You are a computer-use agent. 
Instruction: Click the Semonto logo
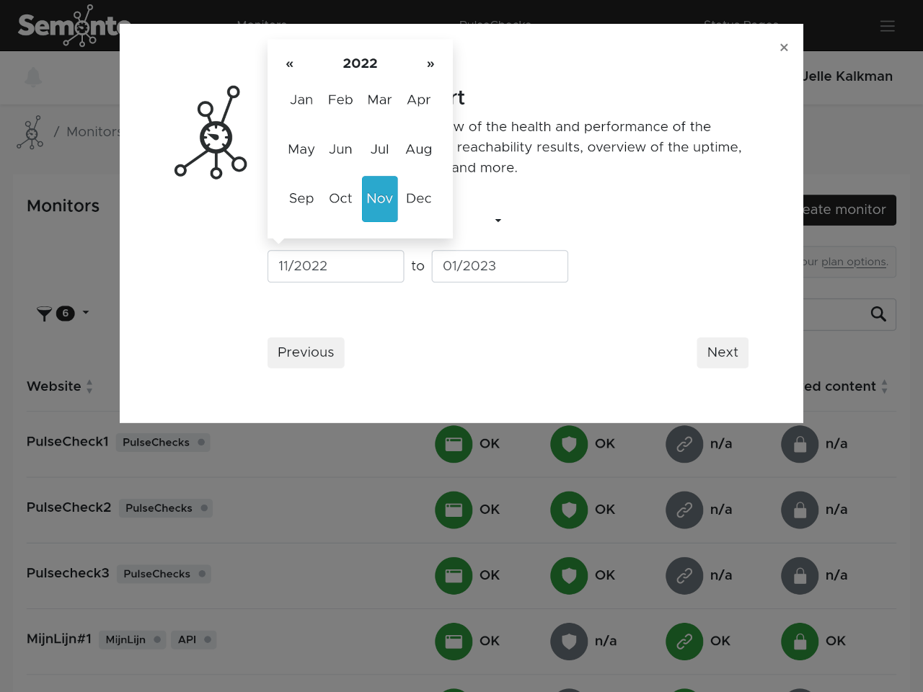74,26
